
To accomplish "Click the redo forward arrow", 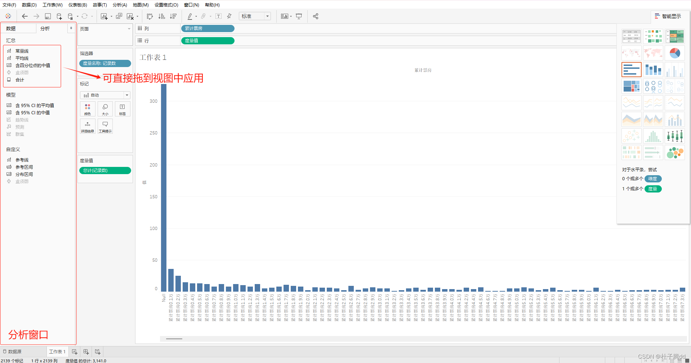I will coord(36,16).
